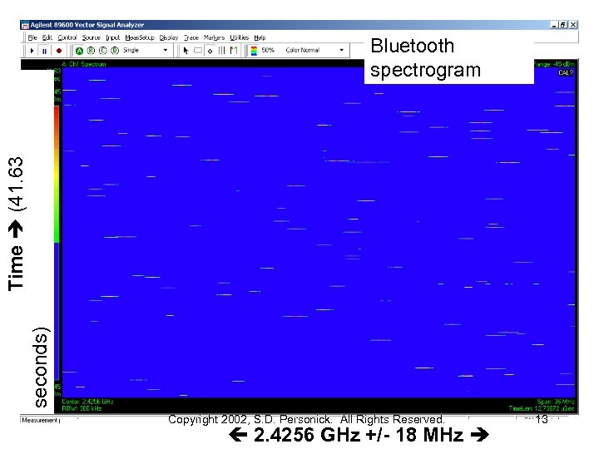The height and width of the screenshot is (449, 599).
Task: Restore the Vector Signal Analyzer window
Action: 563,25
